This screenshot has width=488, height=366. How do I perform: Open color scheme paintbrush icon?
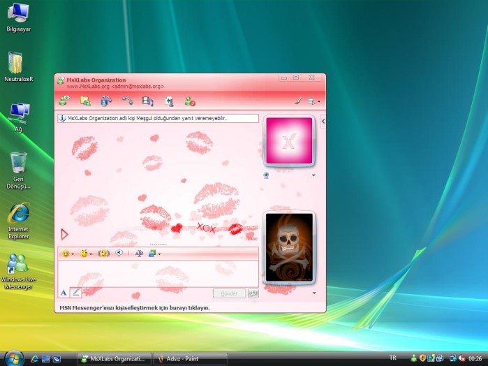pyautogui.click(x=299, y=101)
